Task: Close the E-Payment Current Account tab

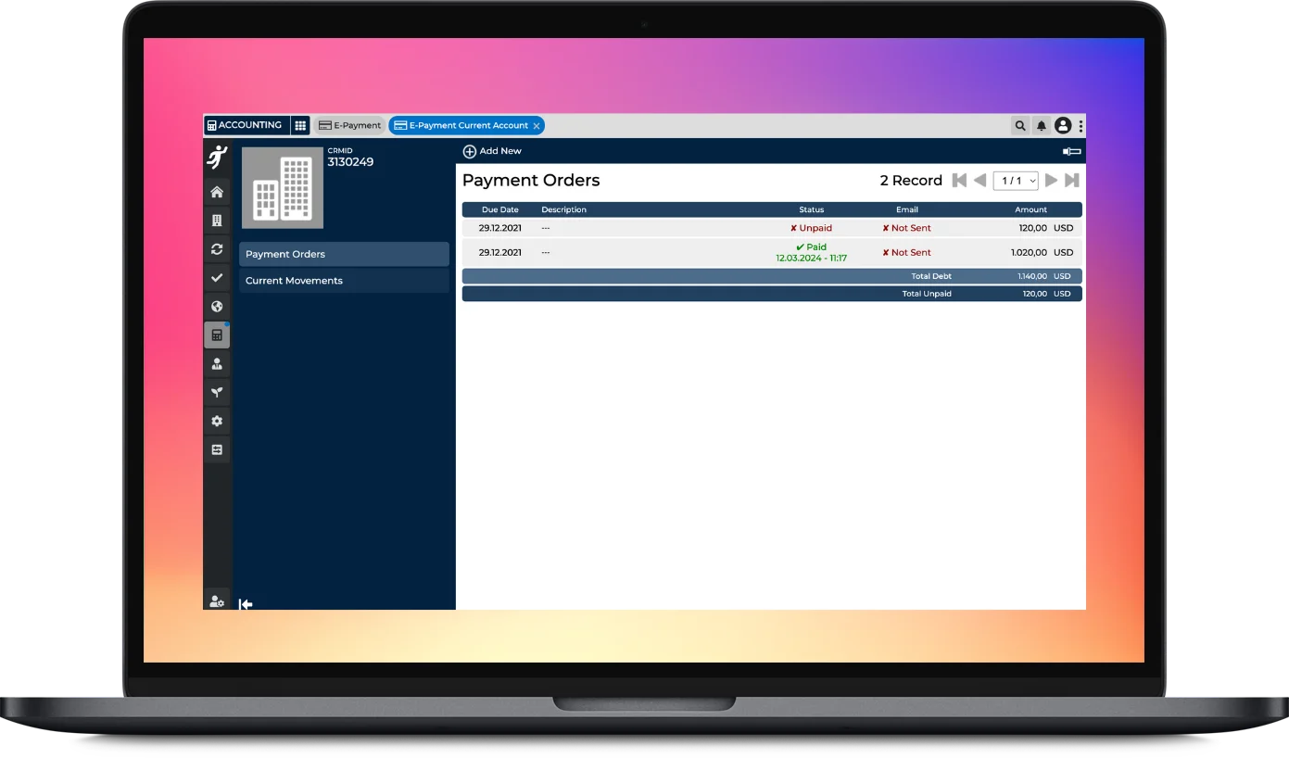Action: [x=537, y=126]
